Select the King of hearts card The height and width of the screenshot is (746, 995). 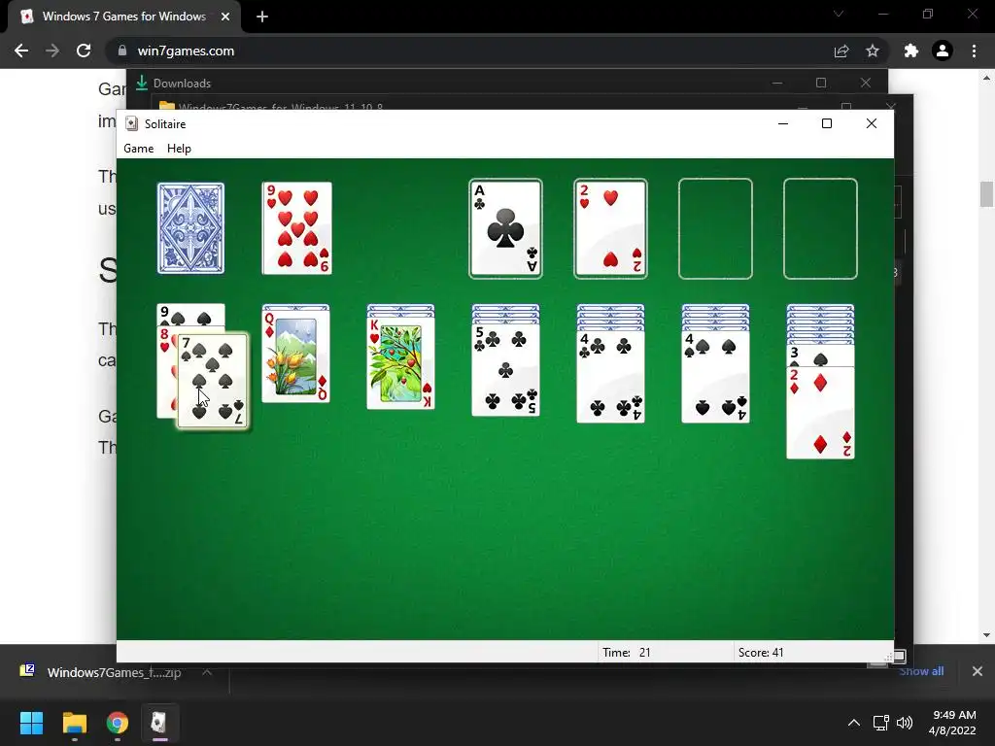[400, 363]
